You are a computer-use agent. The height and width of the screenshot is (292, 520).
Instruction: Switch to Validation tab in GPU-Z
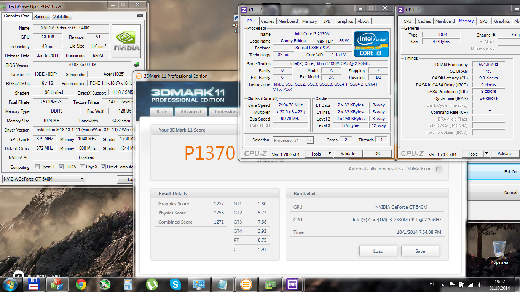[x=62, y=16]
